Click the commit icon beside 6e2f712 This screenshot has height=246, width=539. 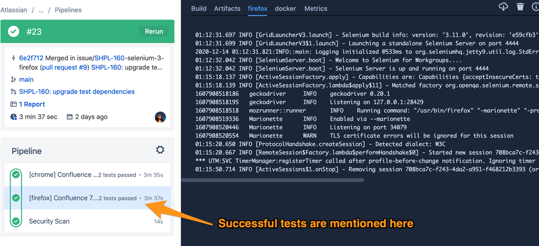(x=13, y=58)
